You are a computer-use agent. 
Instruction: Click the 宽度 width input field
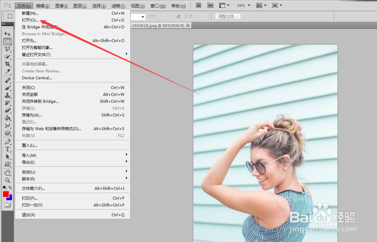165,17
